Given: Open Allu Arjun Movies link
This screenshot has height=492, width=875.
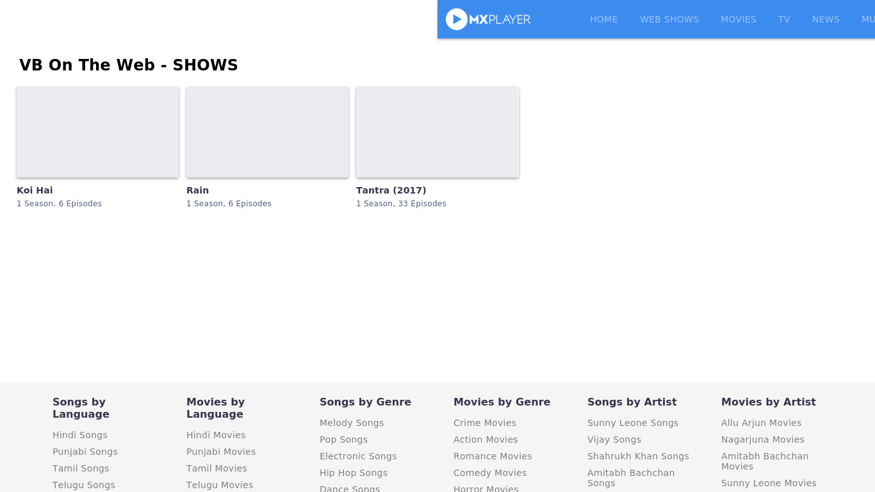Looking at the screenshot, I should click(x=761, y=423).
